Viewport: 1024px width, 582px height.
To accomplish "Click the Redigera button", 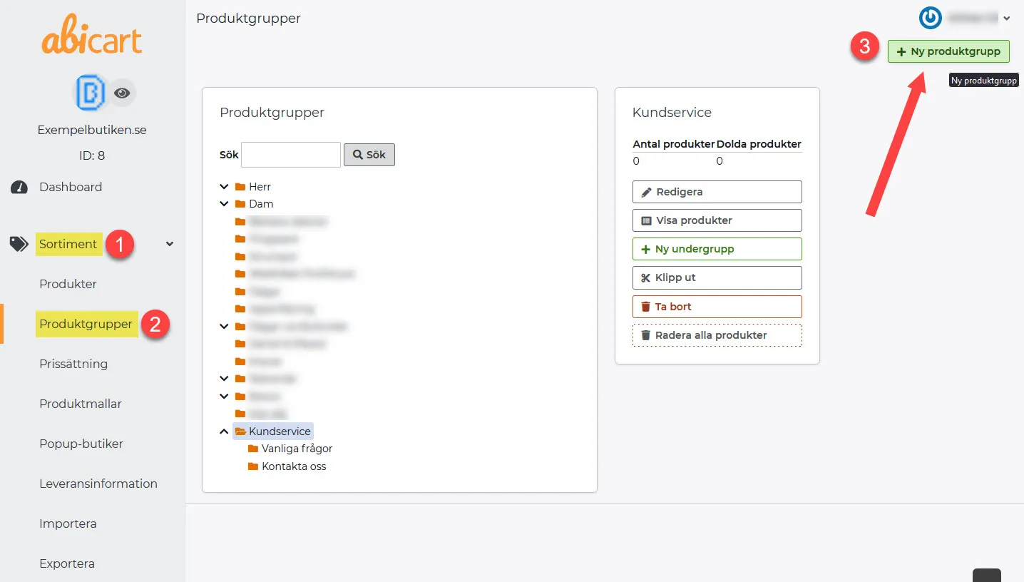I will coord(717,192).
